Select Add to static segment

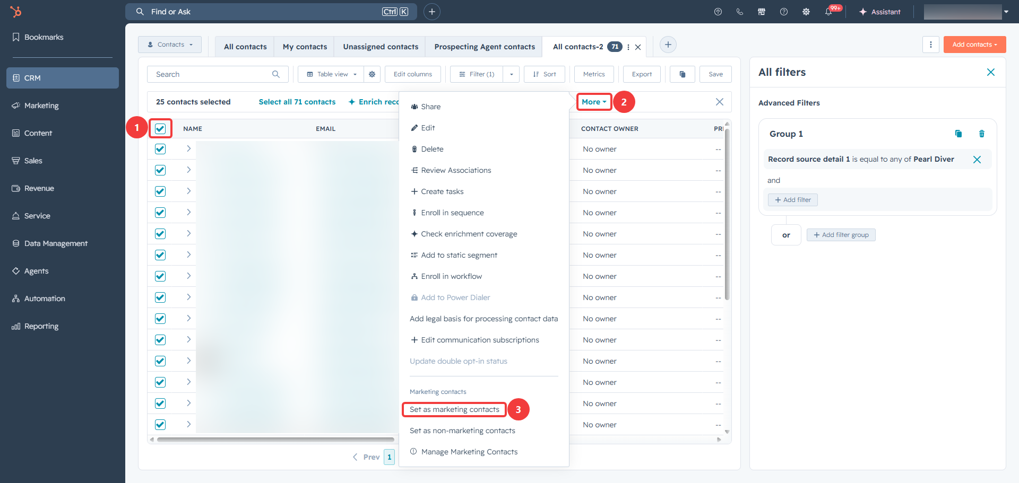tap(484, 255)
